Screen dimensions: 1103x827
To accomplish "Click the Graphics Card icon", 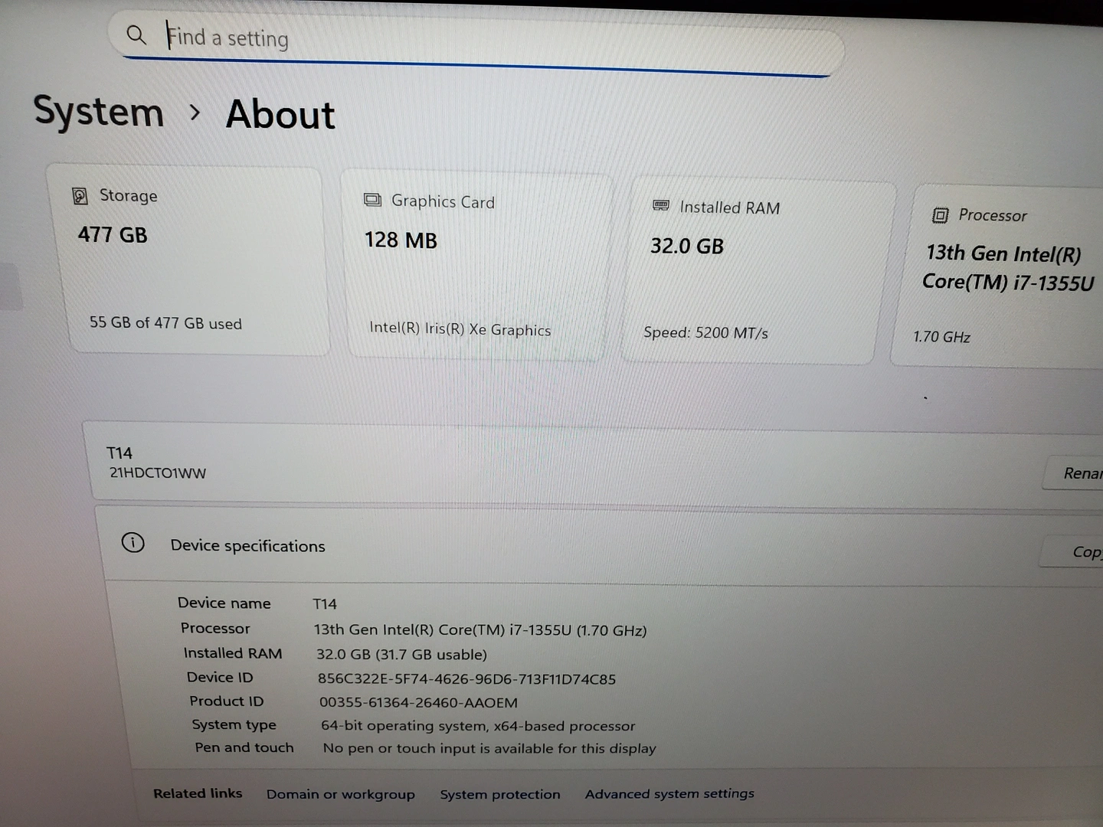I will (x=372, y=200).
